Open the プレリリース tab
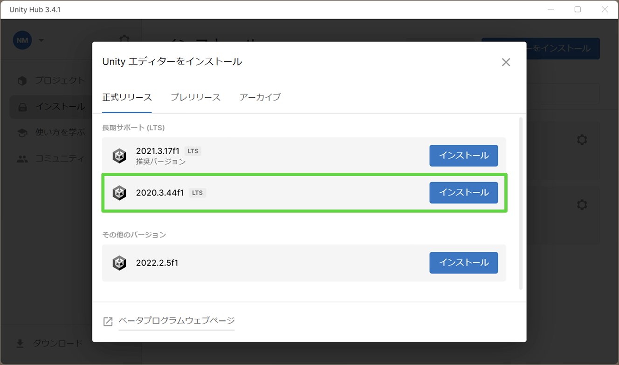The width and height of the screenshot is (619, 365). (x=195, y=97)
